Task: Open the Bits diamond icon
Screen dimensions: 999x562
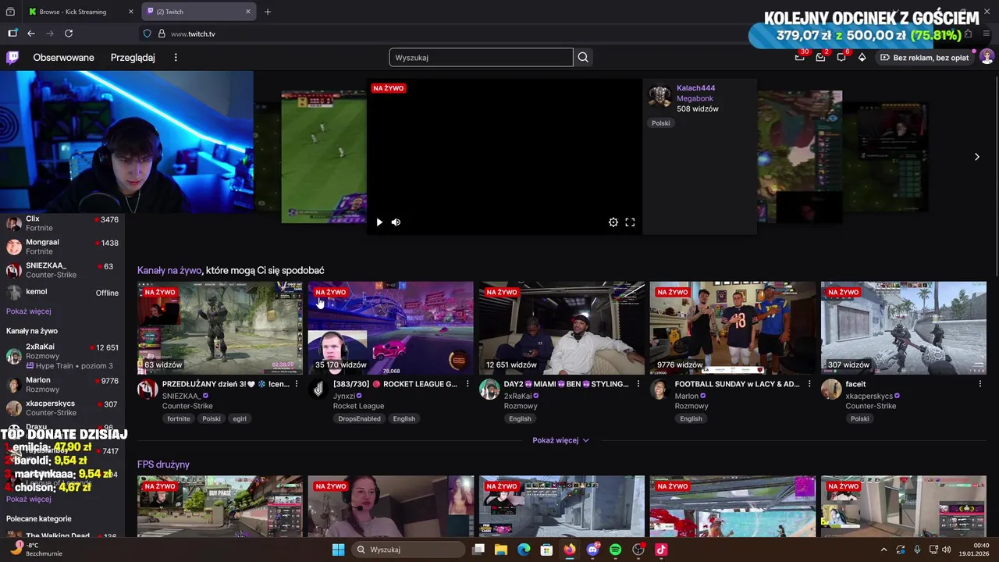Action: pos(862,57)
